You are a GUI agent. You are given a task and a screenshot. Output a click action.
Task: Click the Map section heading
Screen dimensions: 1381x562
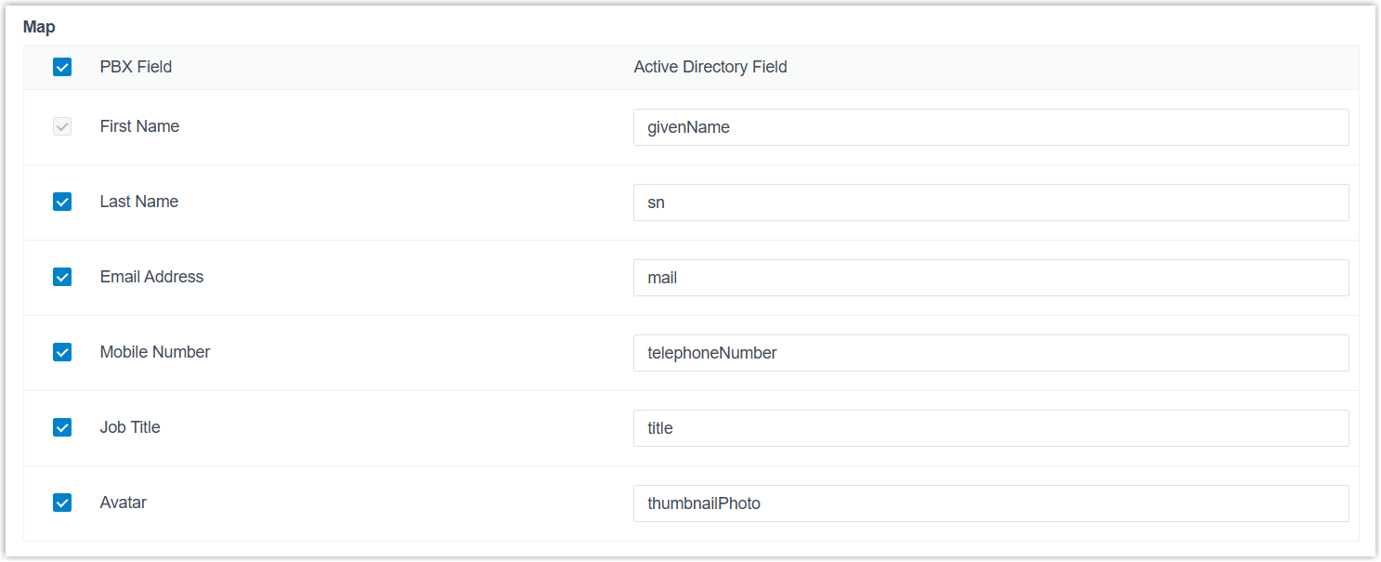coord(39,27)
